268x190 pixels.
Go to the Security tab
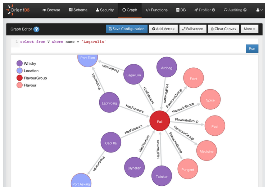pos(105,10)
